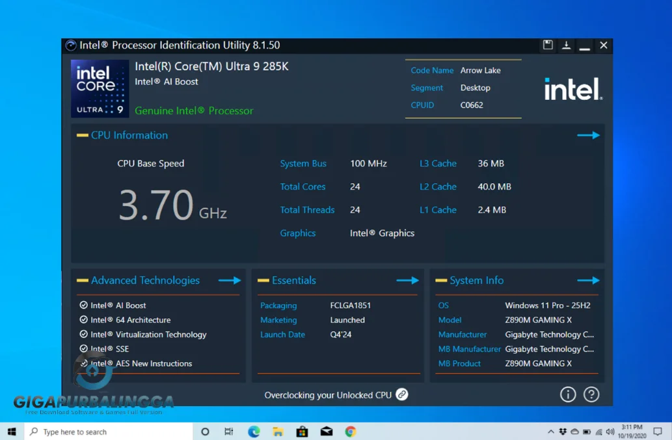
Task: Open the Windows Start menu
Action: (x=12, y=432)
